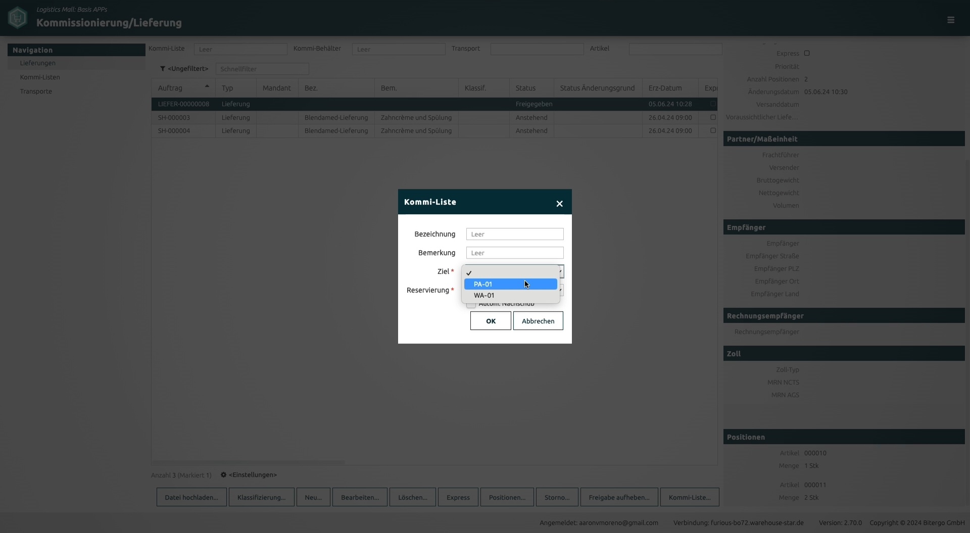
Task: Sort table by the Mandant column
Action: 277,88
